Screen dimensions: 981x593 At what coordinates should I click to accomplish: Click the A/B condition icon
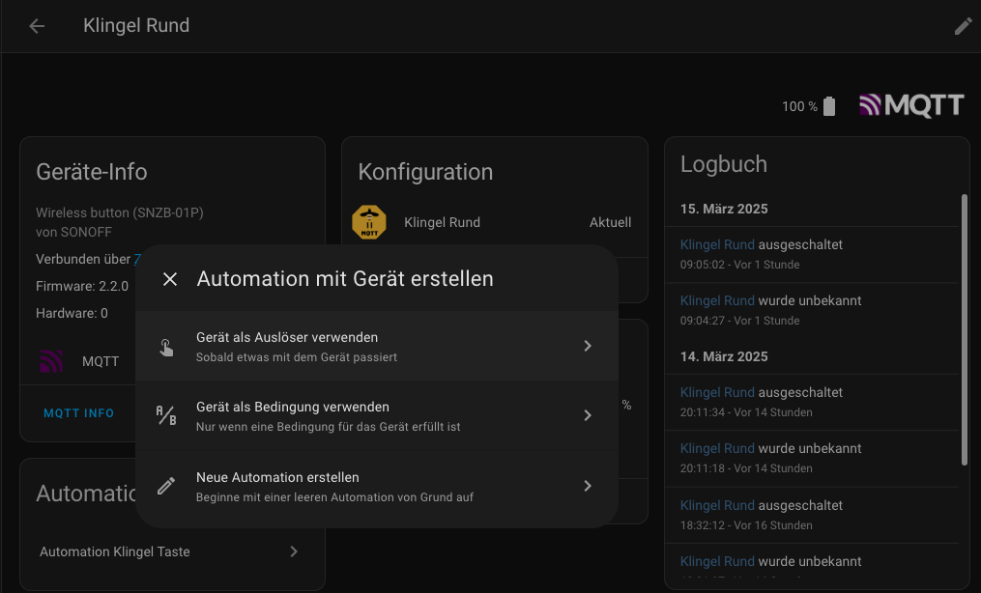click(x=166, y=415)
